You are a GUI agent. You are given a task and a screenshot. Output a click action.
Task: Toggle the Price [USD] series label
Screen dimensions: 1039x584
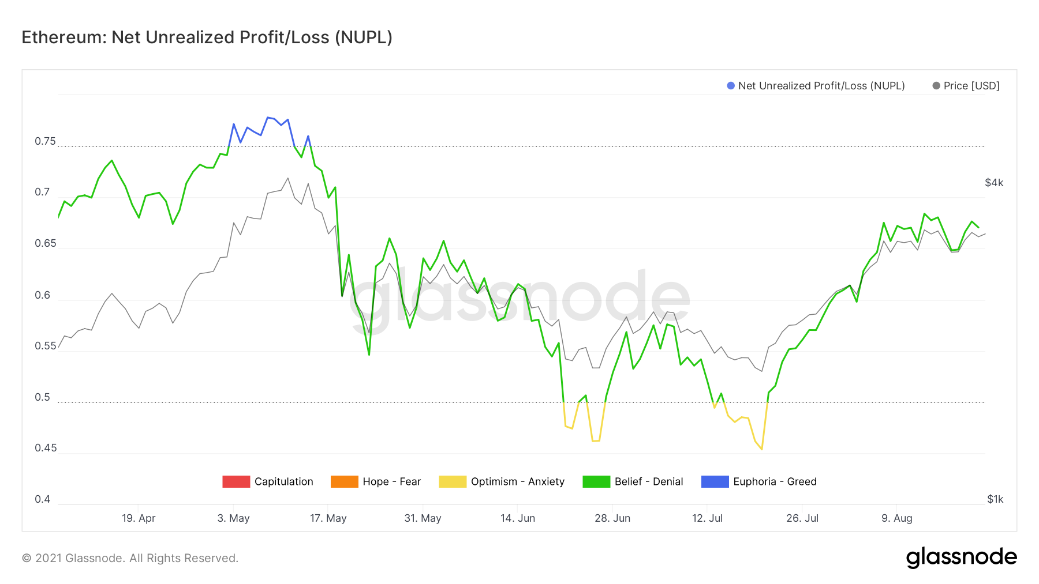[x=971, y=86]
